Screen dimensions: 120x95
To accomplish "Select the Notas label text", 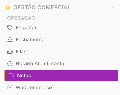I will [24, 75].
